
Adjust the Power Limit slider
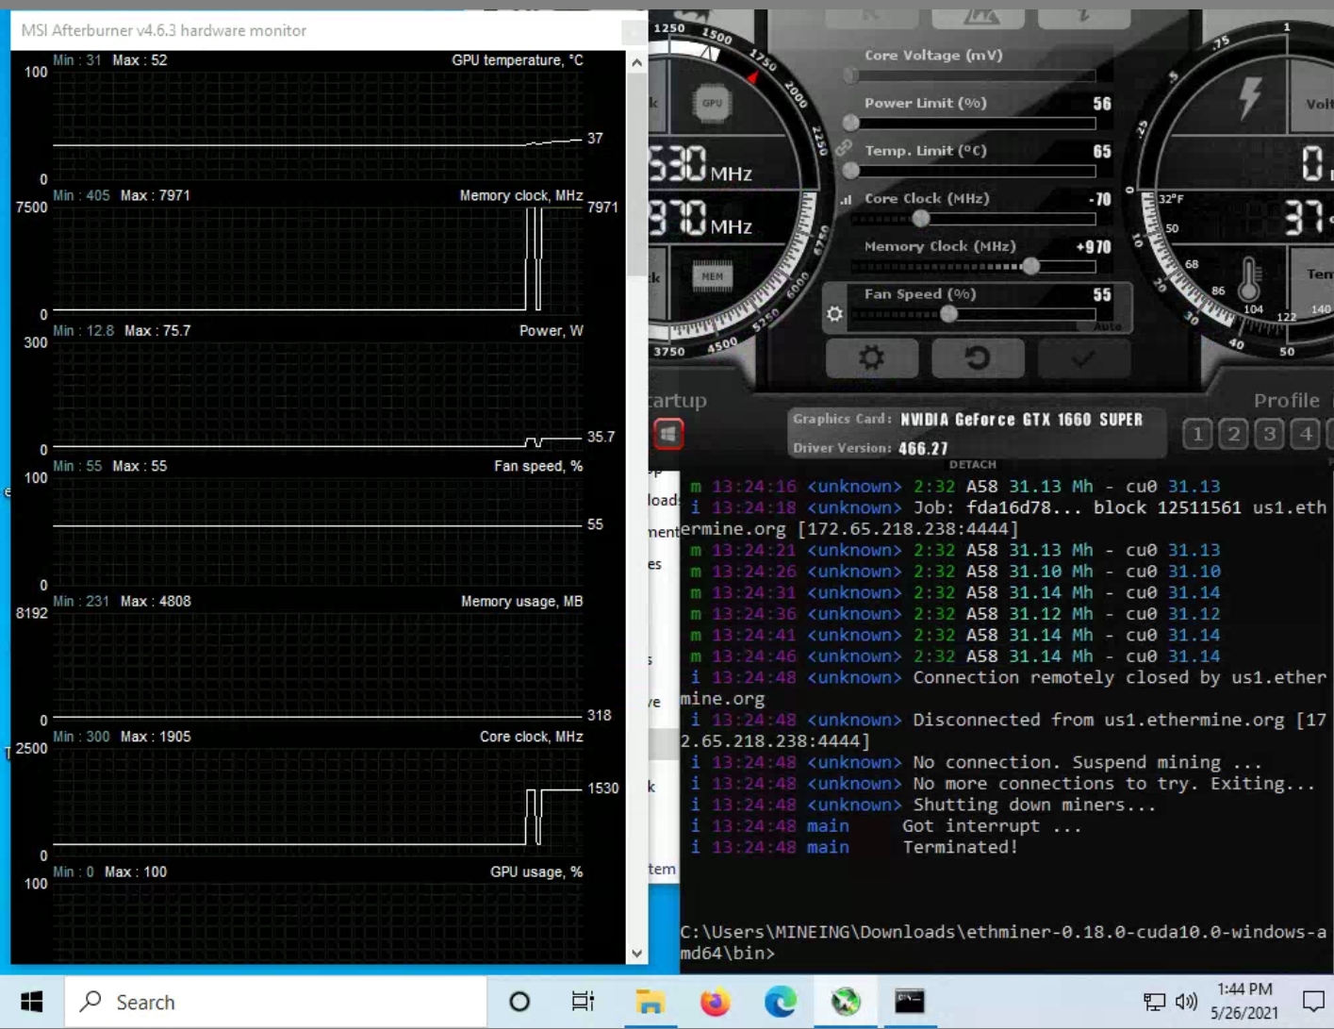click(973, 123)
